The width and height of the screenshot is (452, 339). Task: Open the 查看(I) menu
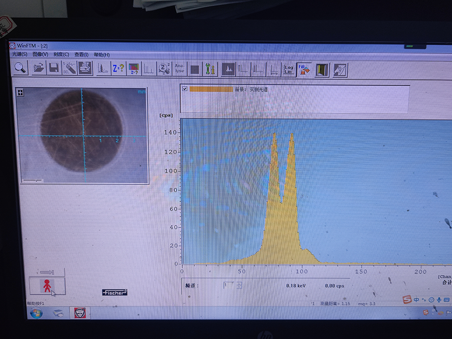81,55
